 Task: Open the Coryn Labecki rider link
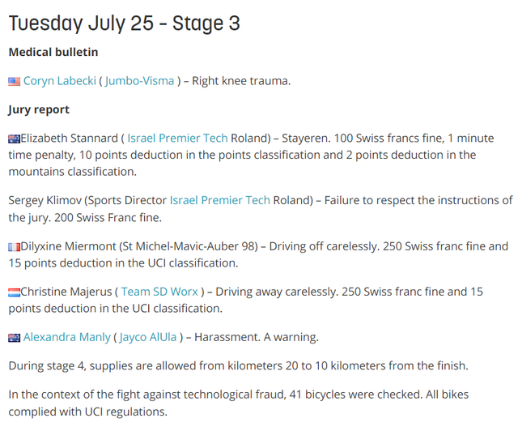coord(60,81)
